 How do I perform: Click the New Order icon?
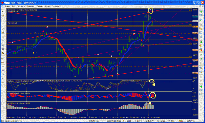[x=201, y=42]
